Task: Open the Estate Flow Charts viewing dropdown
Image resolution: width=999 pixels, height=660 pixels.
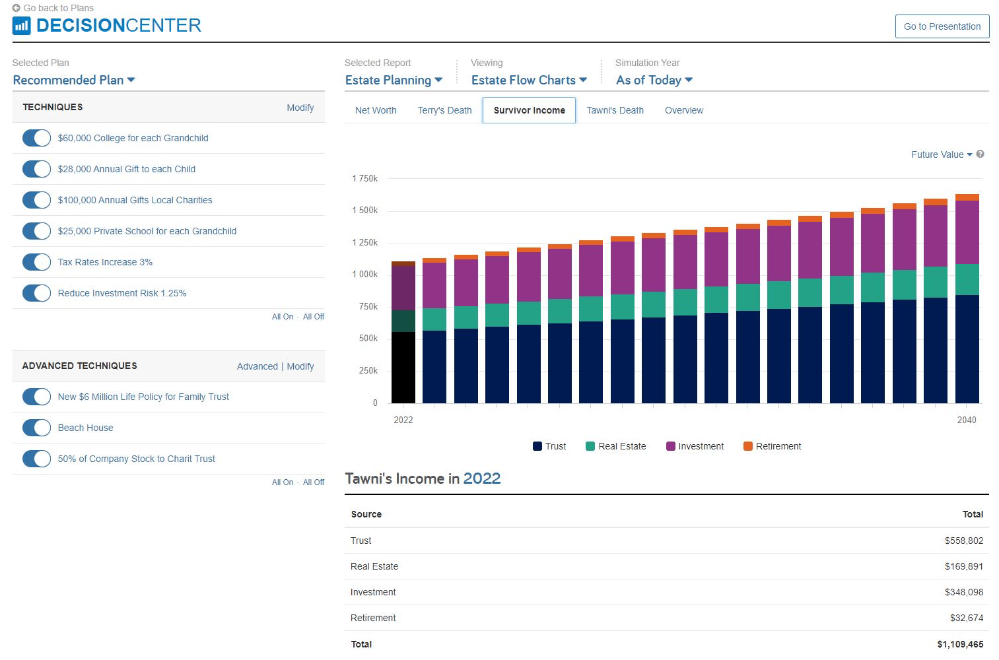Action: [x=529, y=80]
